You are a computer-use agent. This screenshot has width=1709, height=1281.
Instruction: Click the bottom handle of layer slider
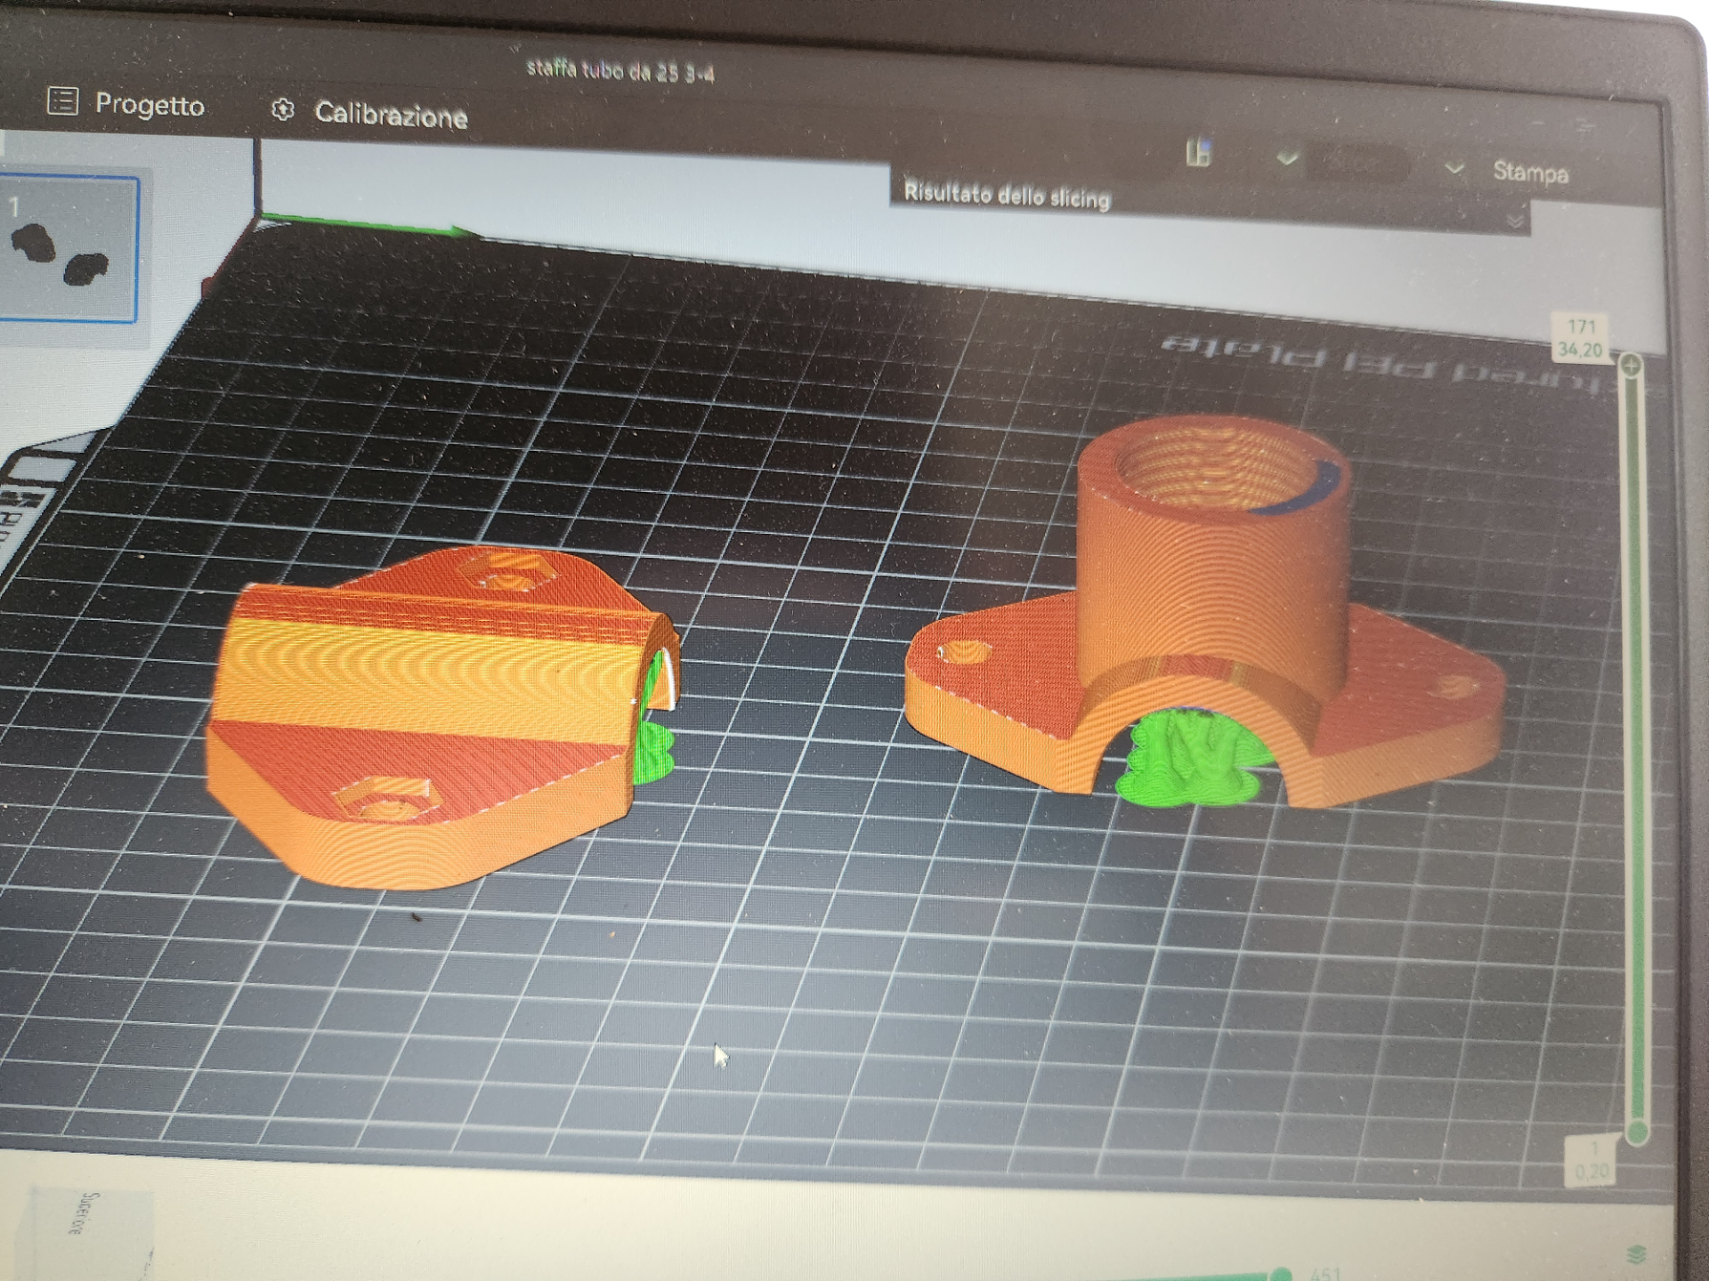point(1637,1132)
